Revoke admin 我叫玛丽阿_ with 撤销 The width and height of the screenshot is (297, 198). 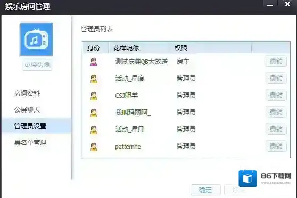[276, 112]
